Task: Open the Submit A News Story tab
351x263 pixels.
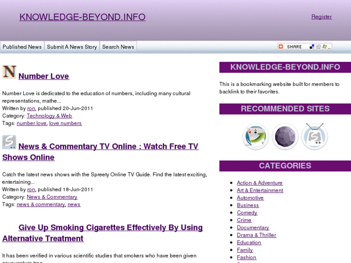Action: [x=72, y=47]
